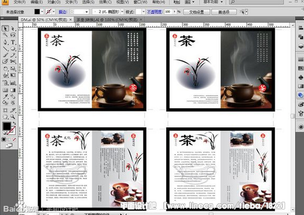Select the Eyedropper tool

pyautogui.click(x=5, y=96)
